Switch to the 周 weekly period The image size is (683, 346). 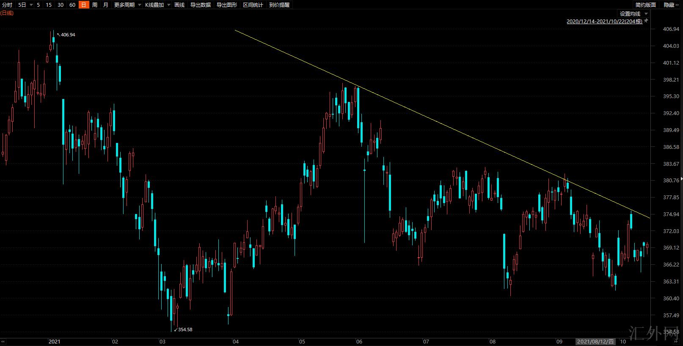click(95, 5)
